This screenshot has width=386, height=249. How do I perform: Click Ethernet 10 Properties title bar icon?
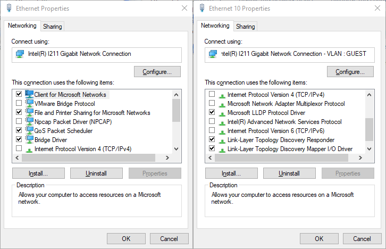pos(202,8)
